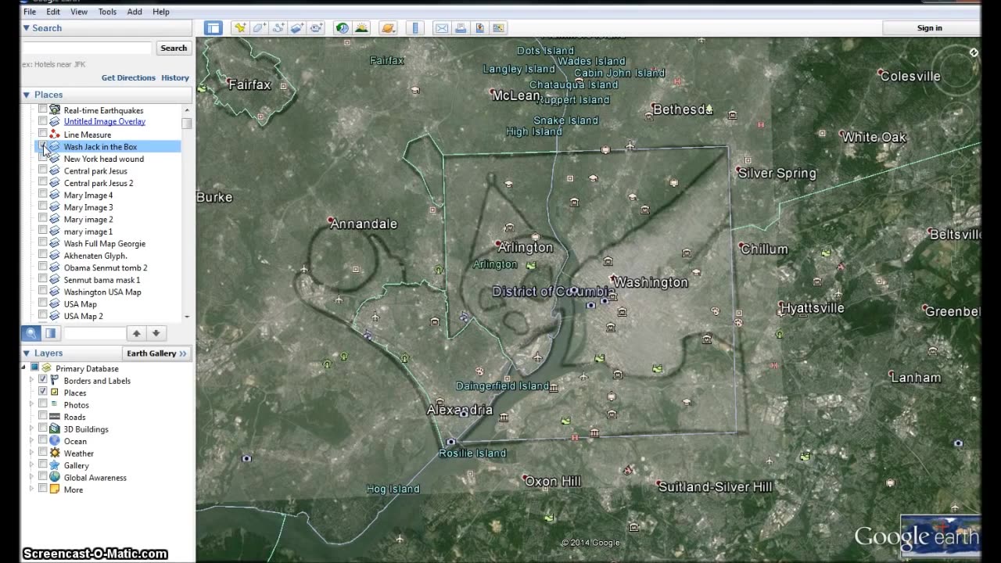The height and width of the screenshot is (563, 1001).
Task: Adjust the overlay opacity slider field
Action: tap(95, 333)
